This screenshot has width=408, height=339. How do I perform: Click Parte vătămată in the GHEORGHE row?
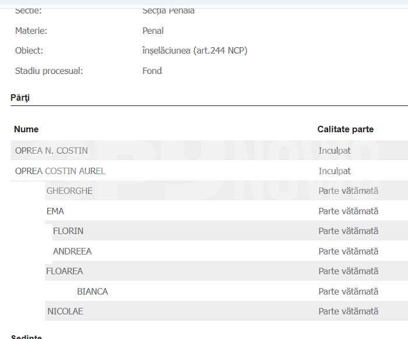tap(348, 191)
